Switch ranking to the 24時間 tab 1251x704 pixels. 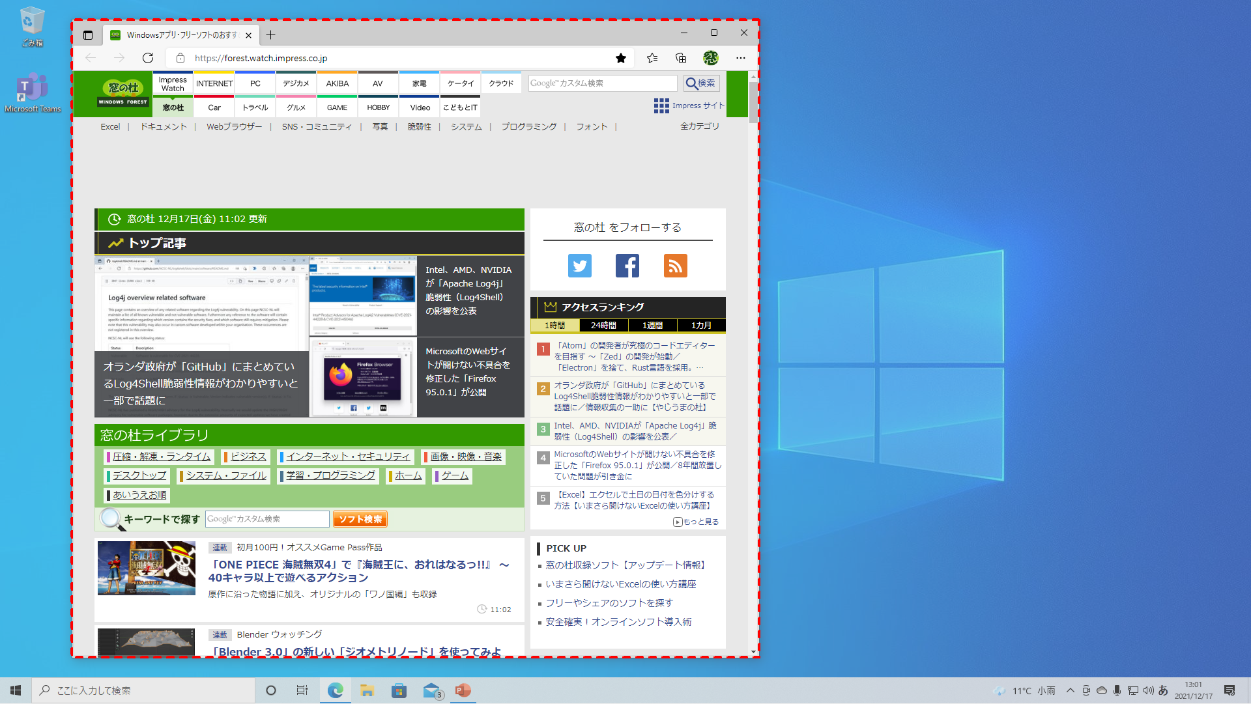pos(603,325)
